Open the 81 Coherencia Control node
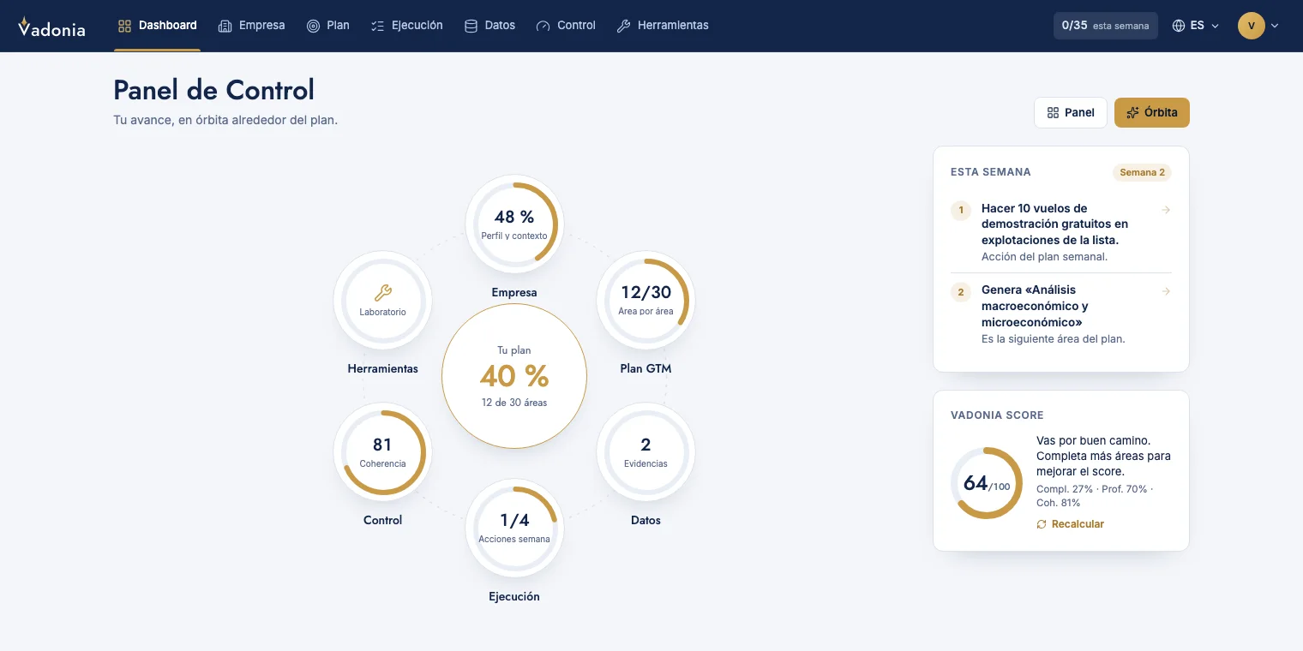Viewport: 1303px width, 651px height. point(382,452)
